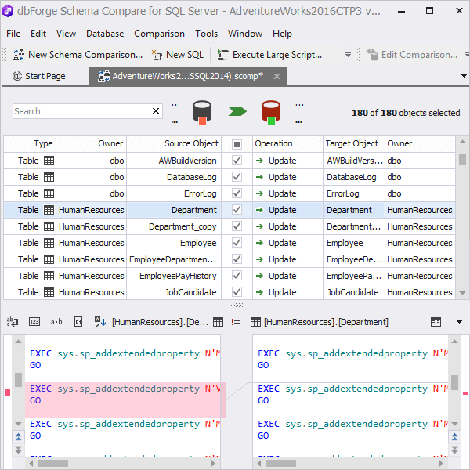Image resolution: width=470 pixels, height=470 pixels.
Task: Click the side-by-side layout icon in diff toolbar
Action: click(x=436, y=322)
